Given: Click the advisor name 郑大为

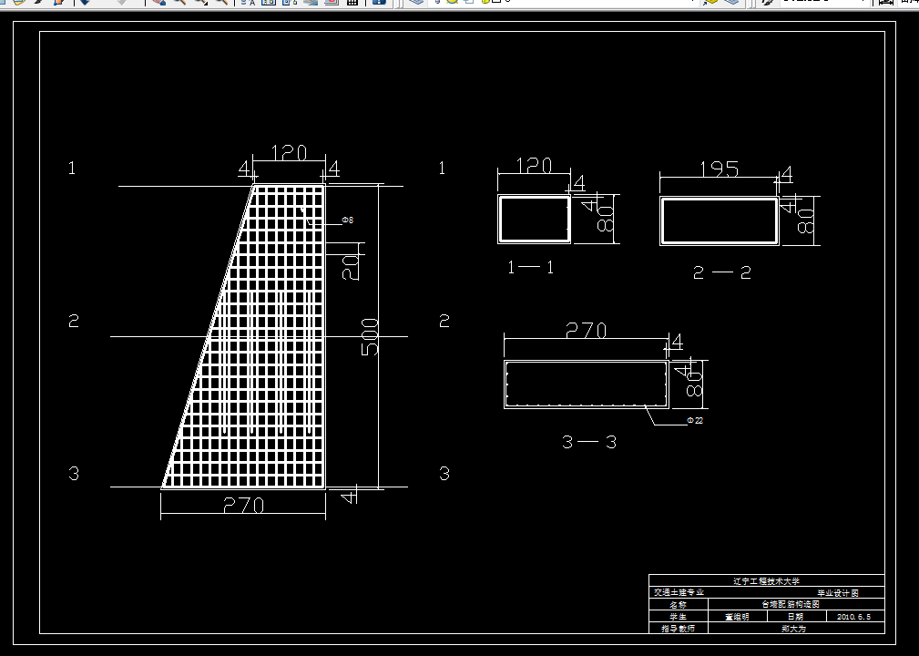Looking at the screenshot, I should (x=793, y=629).
